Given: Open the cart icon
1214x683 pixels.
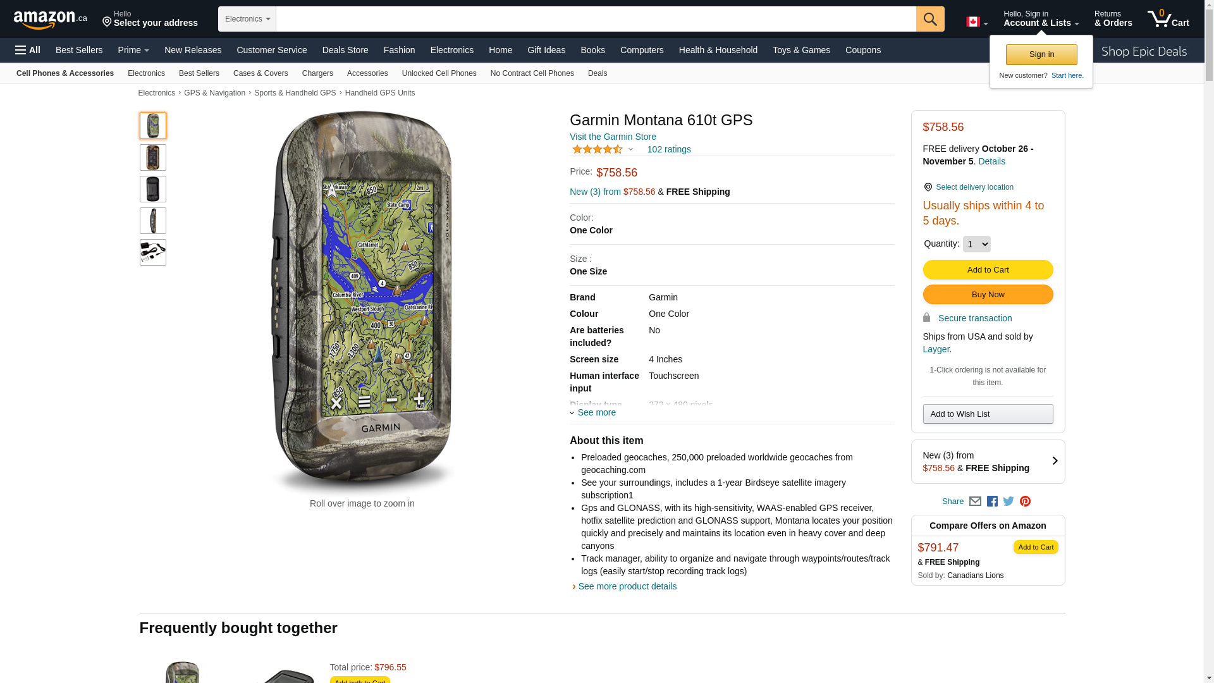Looking at the screenshot, I should (1168, 19).
